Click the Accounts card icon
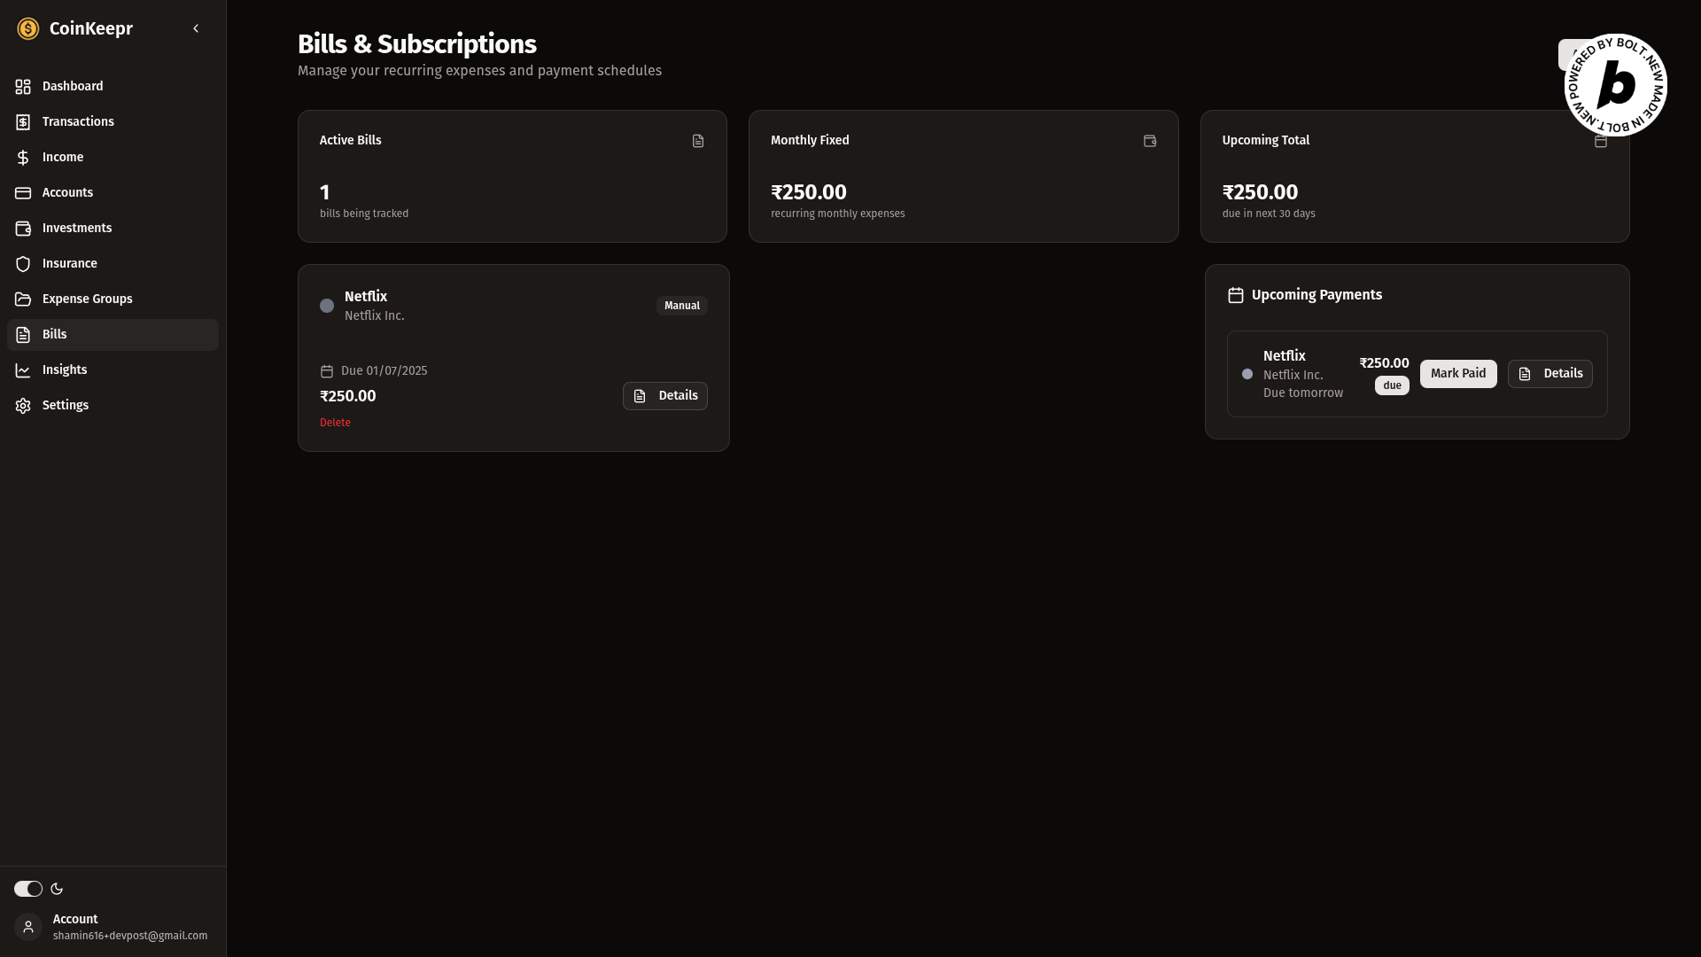 tap(23, 192)
